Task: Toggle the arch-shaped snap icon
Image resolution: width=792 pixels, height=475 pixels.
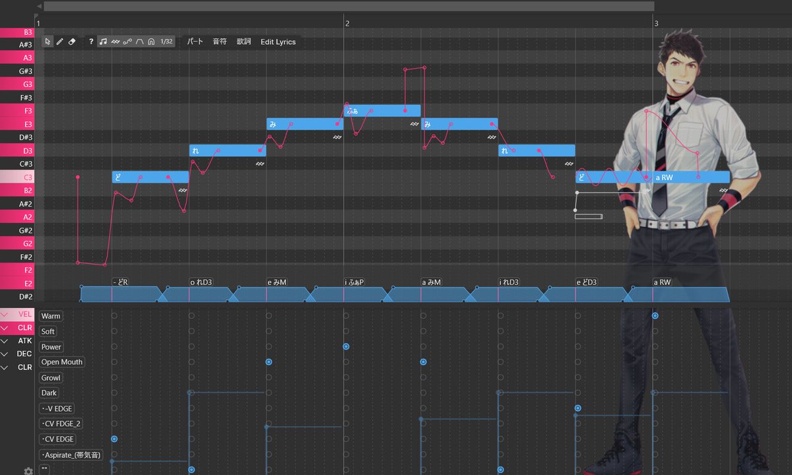Action: point(151,42)
